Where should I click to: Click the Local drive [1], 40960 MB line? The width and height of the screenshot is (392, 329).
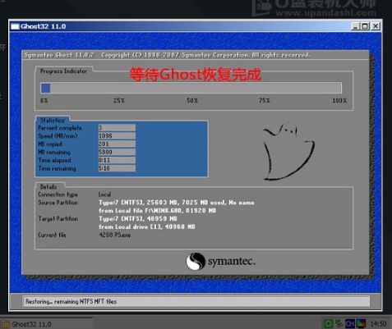click(x=147, y=226)
